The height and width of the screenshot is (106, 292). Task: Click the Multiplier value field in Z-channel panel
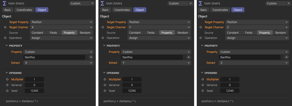click(230, 80)
